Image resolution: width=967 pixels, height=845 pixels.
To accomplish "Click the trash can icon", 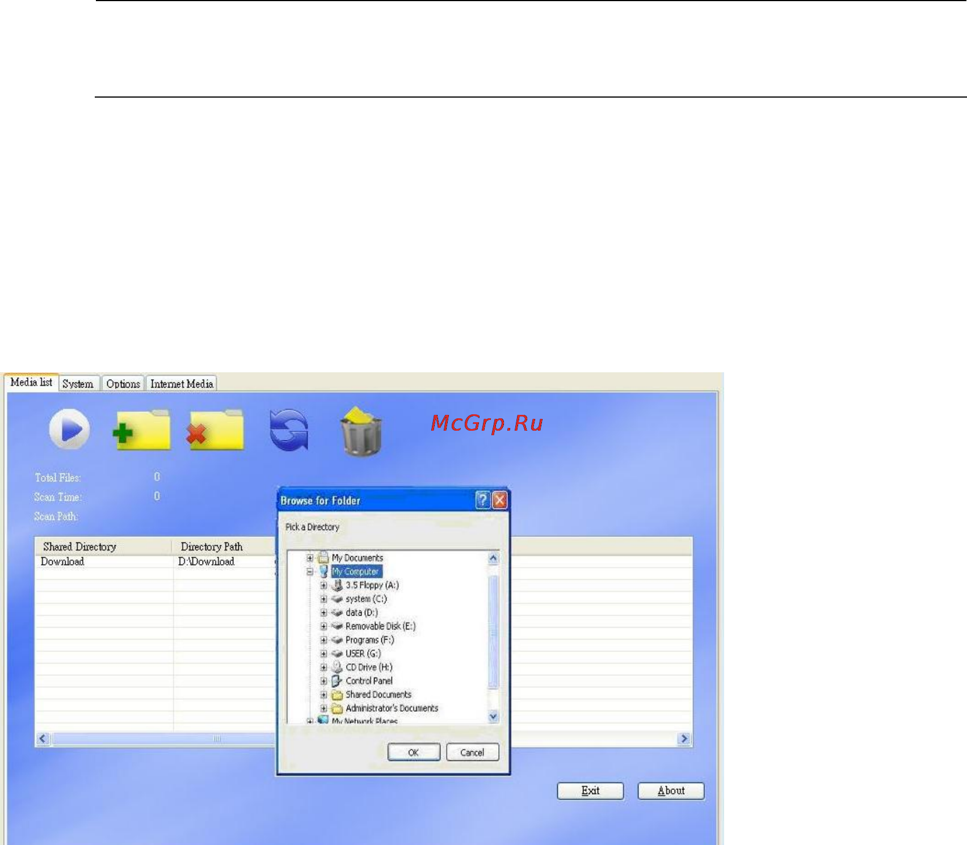I will coord(361,431).
